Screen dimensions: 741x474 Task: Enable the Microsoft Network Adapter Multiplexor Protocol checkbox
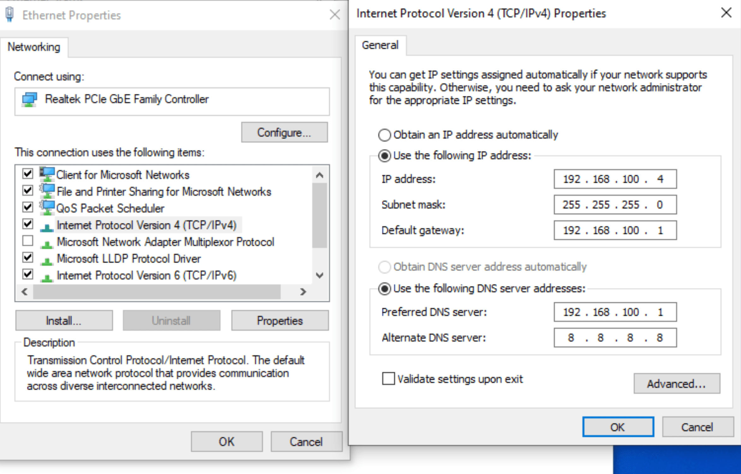coord(28,241)
